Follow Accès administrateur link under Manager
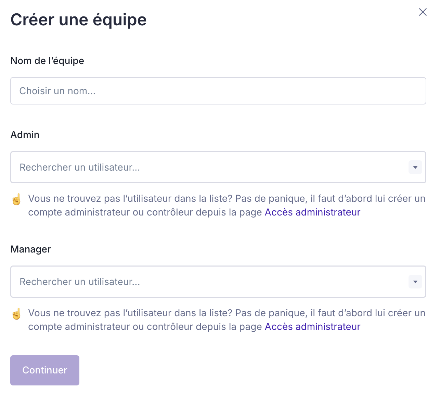440x394 pixels. [x=312, y=327]
